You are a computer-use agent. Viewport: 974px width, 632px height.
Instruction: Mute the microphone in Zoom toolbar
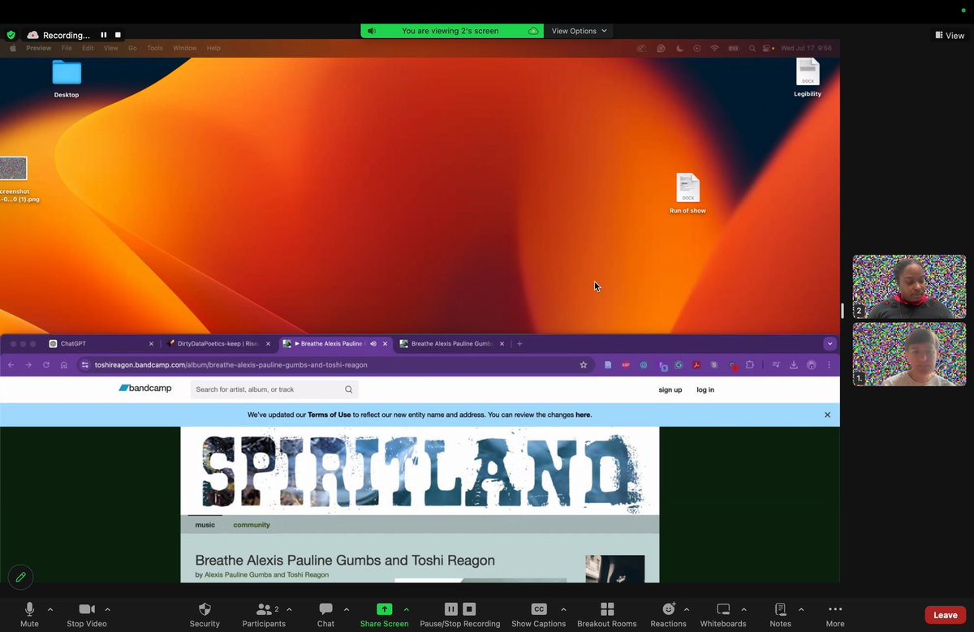pos(29,614)
